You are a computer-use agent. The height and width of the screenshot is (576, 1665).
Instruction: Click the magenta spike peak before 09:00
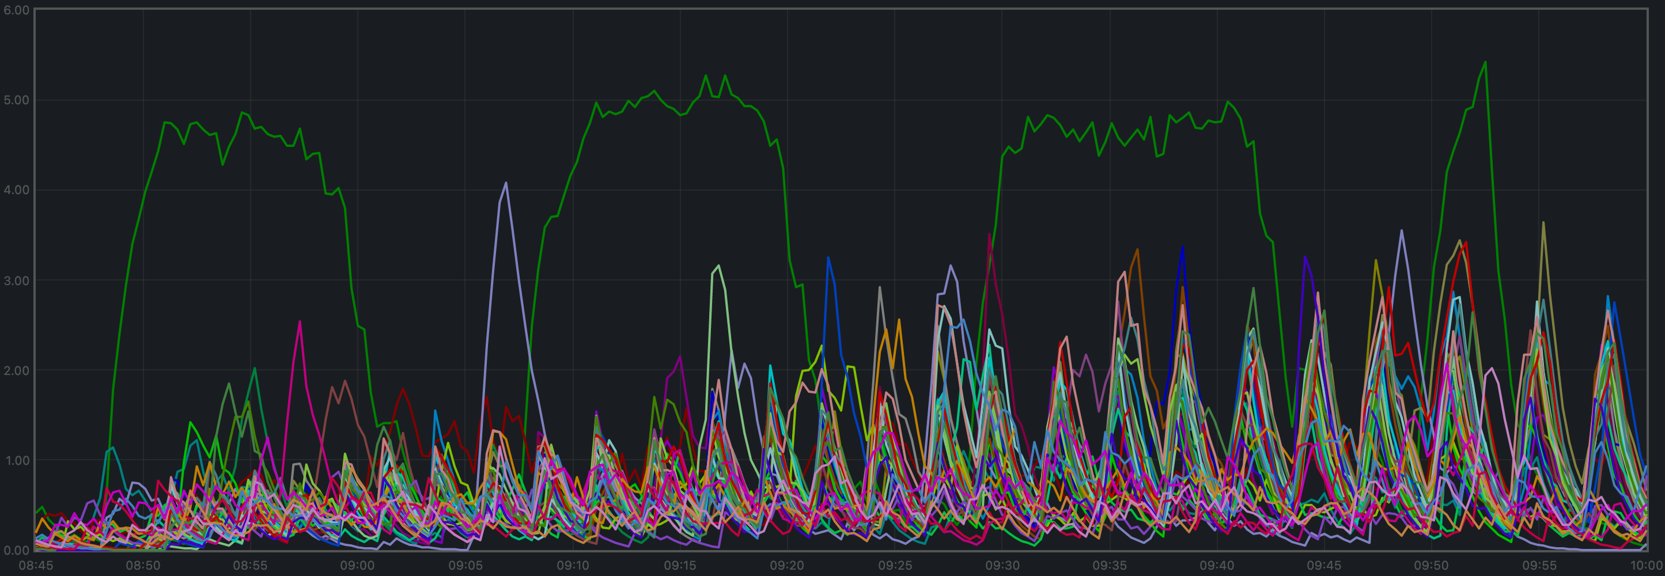[299, 322]
